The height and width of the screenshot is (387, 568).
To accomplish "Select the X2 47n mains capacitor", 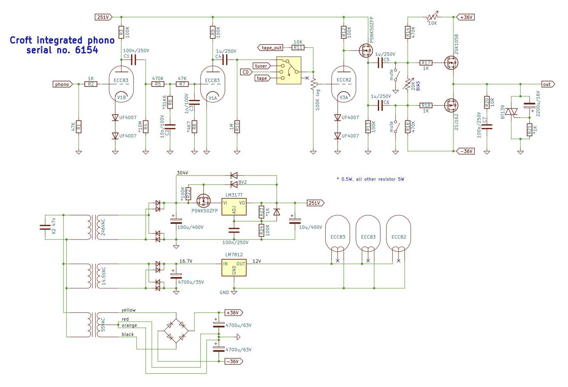I will [45, 227].
